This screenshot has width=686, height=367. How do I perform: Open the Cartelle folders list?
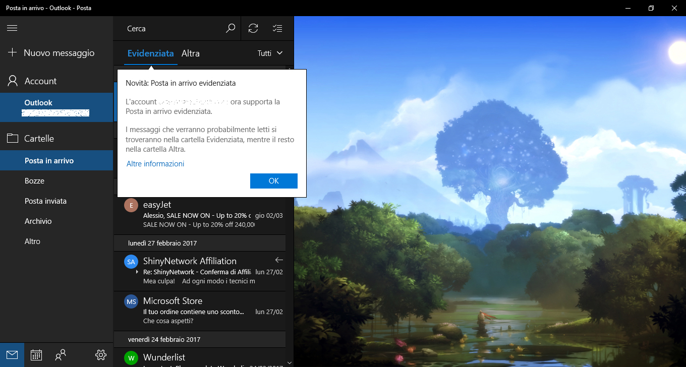[x=56, y=138]
